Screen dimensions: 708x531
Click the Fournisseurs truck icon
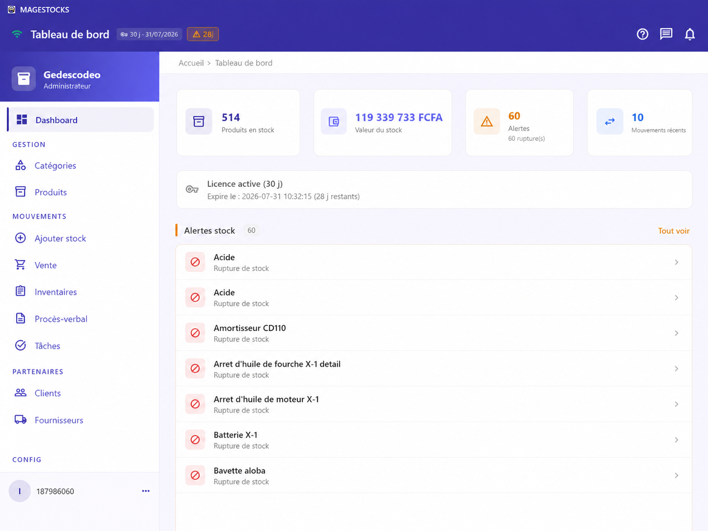click(x=21, y=420)
